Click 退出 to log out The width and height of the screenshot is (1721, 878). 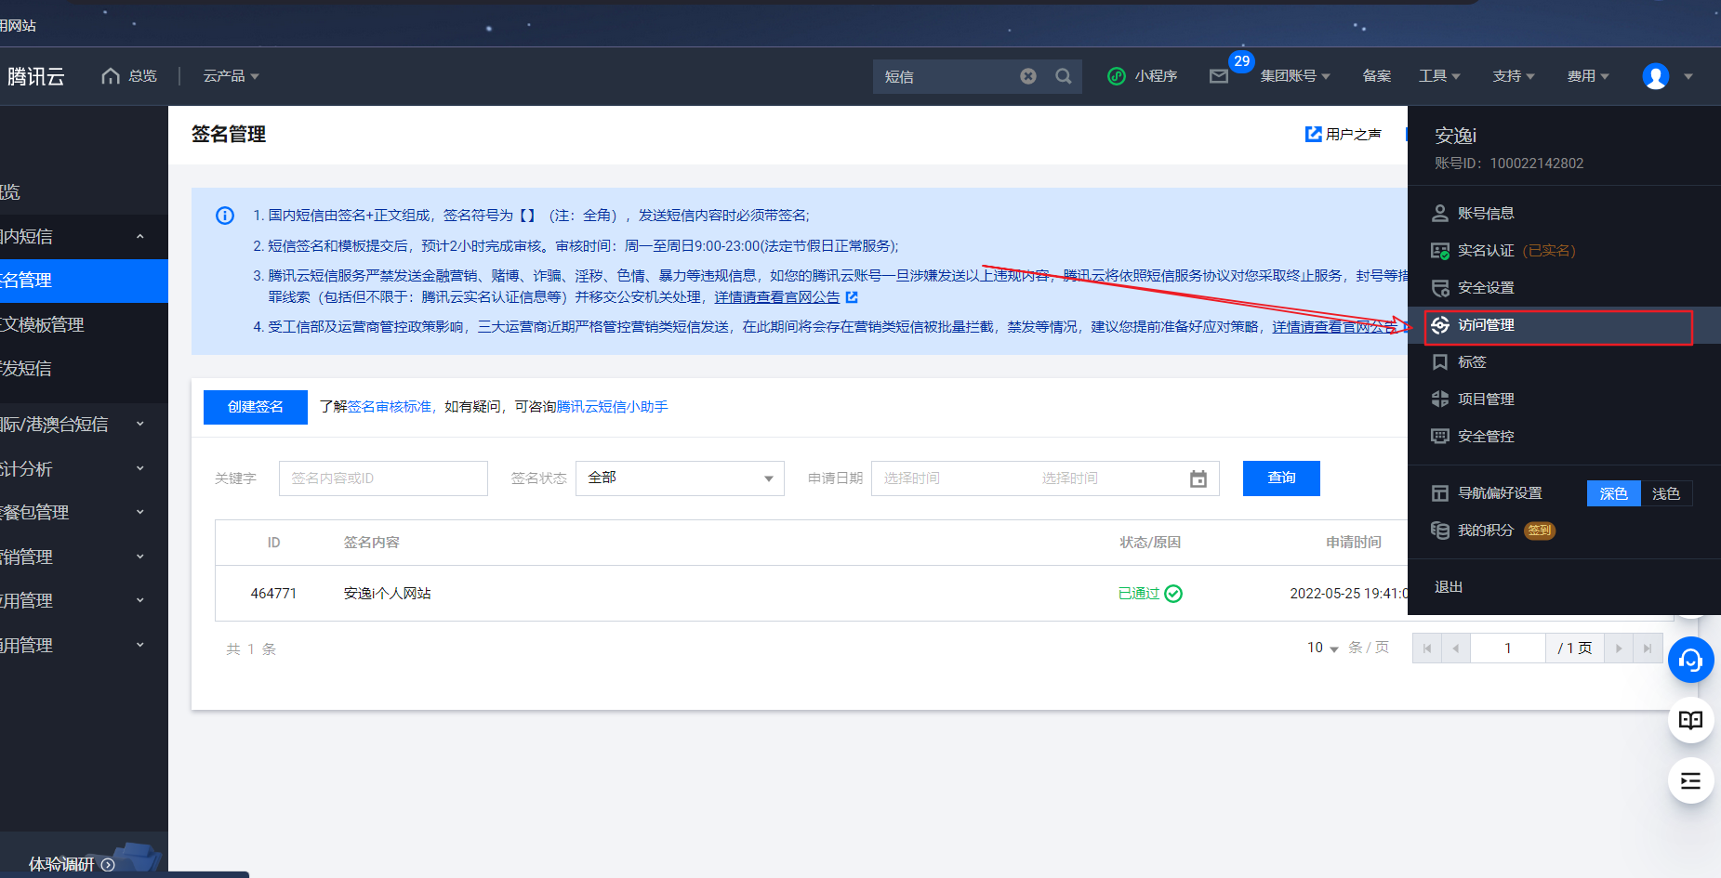[x=1449, y=587]
